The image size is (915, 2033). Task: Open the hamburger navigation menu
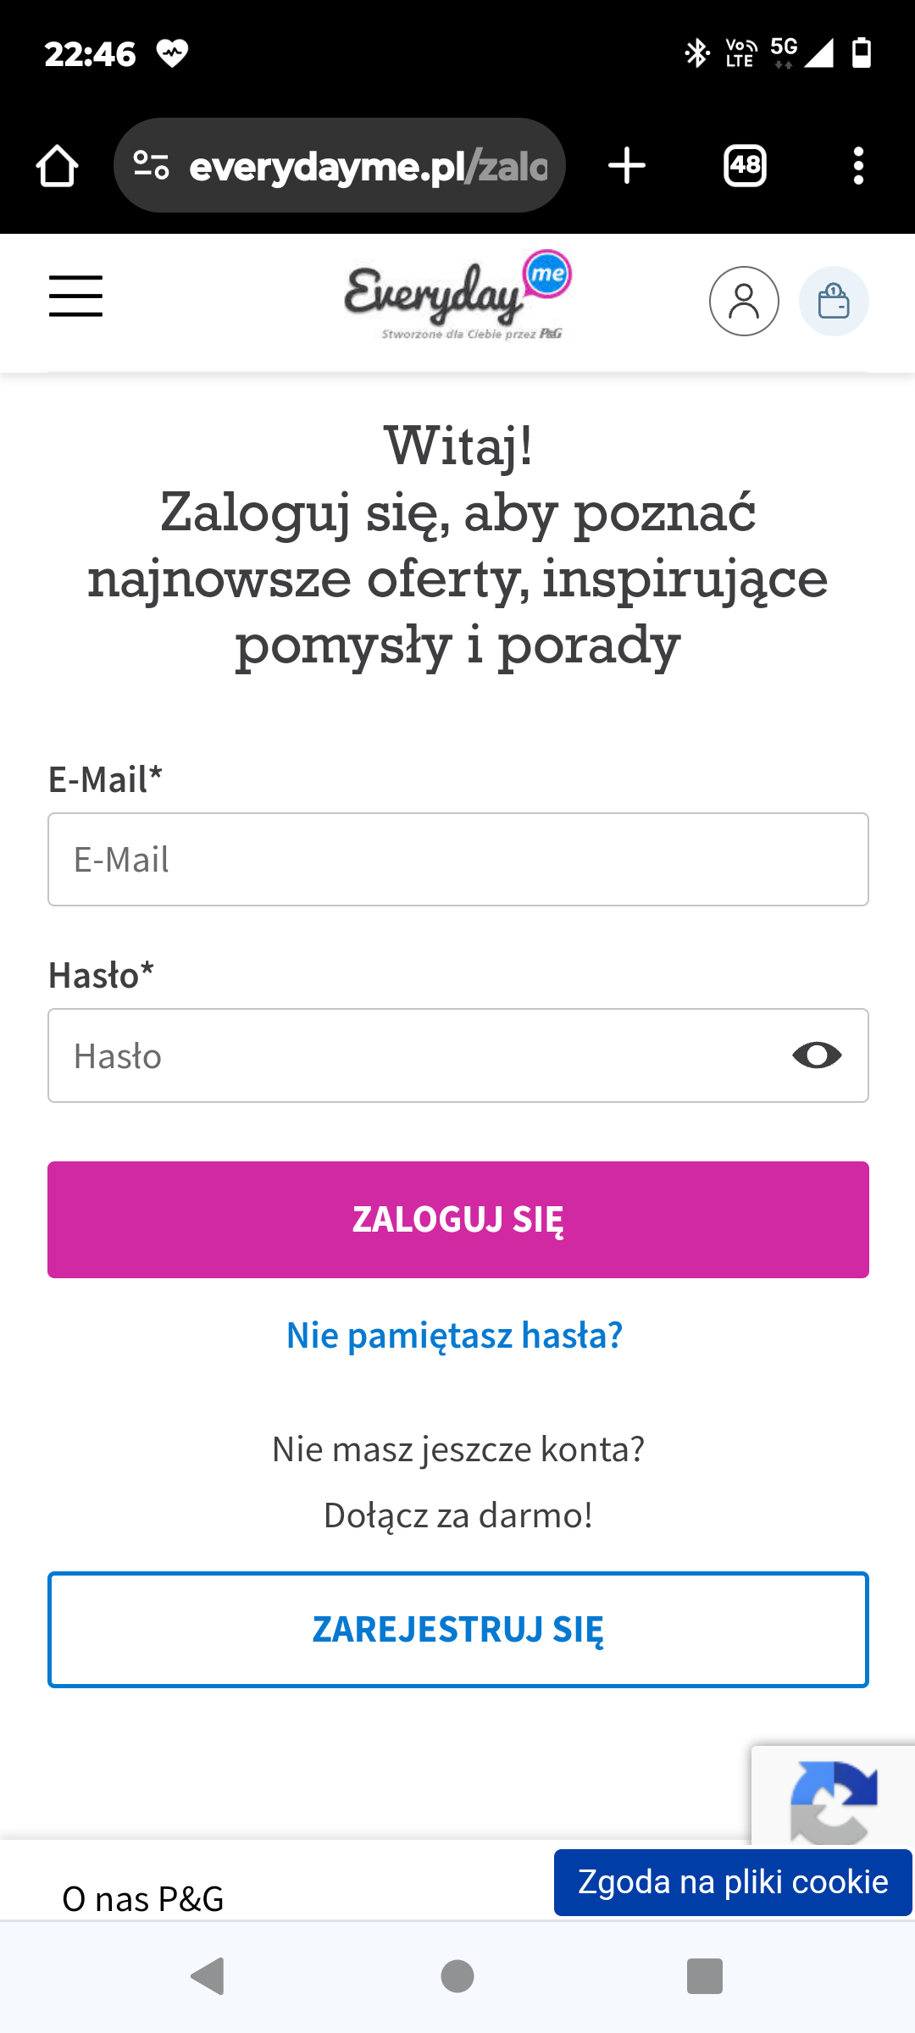tap(75, 296)
